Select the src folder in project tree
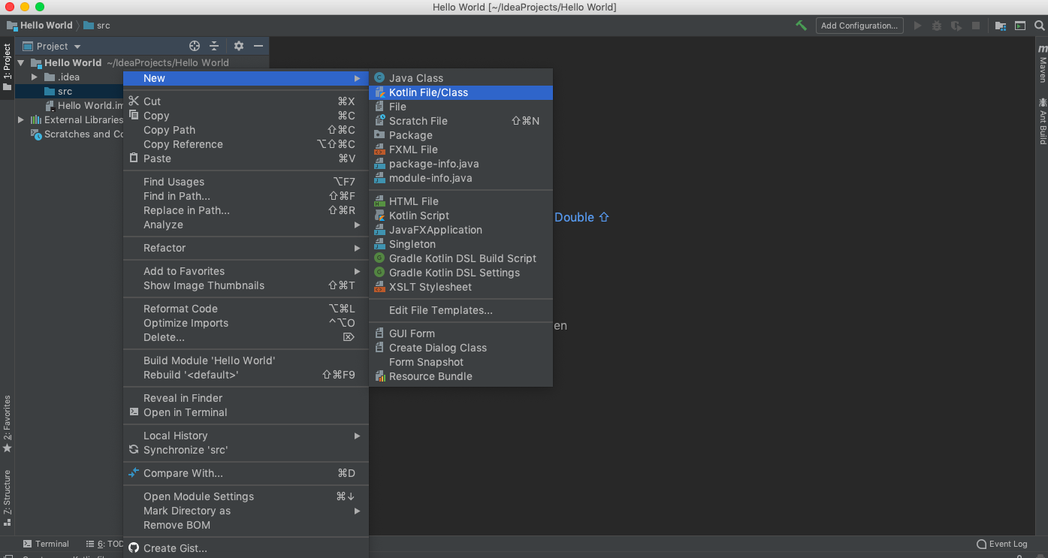Screen dimensions: 1048x558 tap(68, 92)
